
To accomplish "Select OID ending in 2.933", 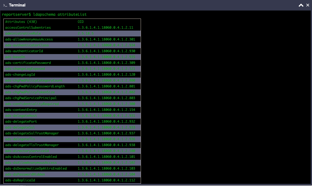I will (x=107, y=127).
